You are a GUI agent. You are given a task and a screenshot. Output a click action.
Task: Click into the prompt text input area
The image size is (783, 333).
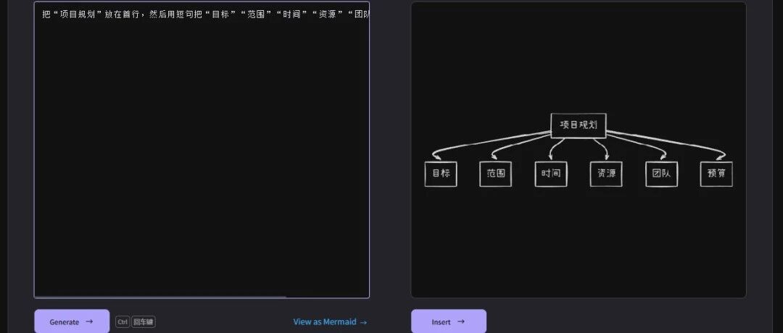coord(202,150)
